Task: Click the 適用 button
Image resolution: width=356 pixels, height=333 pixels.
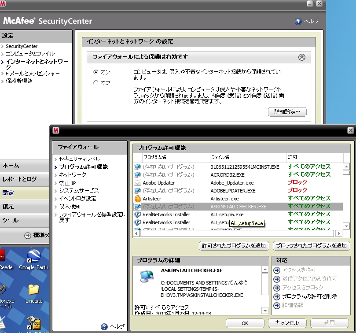Action: click(x=330, y=323)
